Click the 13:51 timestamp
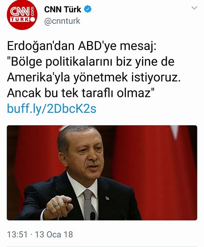 (17, 234)
